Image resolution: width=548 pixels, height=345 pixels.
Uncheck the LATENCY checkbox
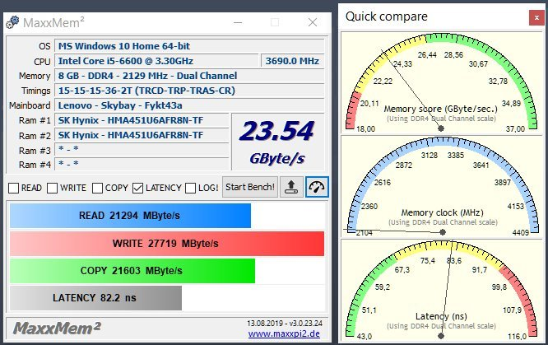(137, 188)
